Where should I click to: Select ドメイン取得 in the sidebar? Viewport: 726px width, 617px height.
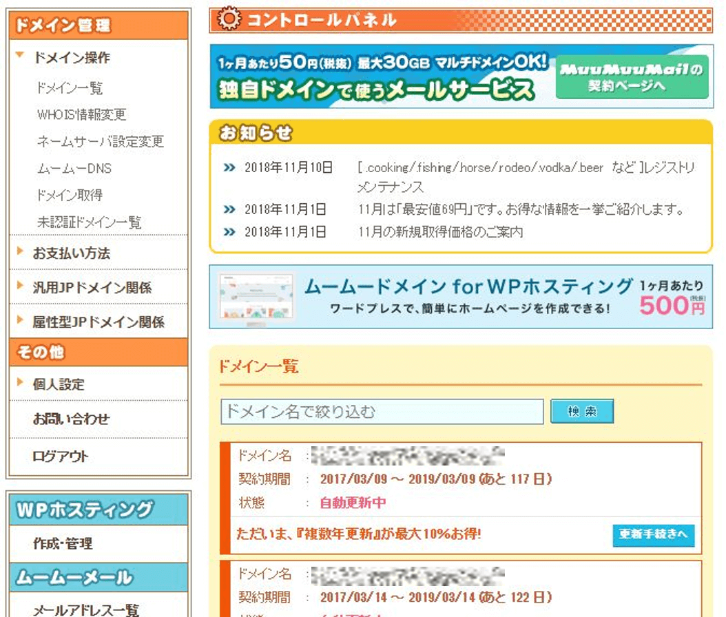tap(70, 196)
